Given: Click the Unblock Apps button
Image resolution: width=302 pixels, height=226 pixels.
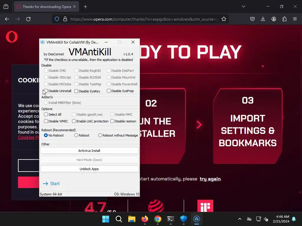Looking at the screenshot, I should coord(89,169).
